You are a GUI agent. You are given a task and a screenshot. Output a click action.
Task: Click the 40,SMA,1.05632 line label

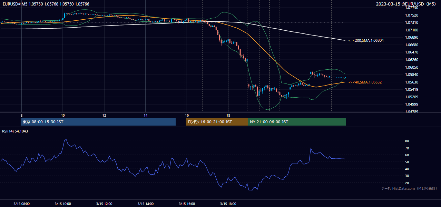point(365,82)
